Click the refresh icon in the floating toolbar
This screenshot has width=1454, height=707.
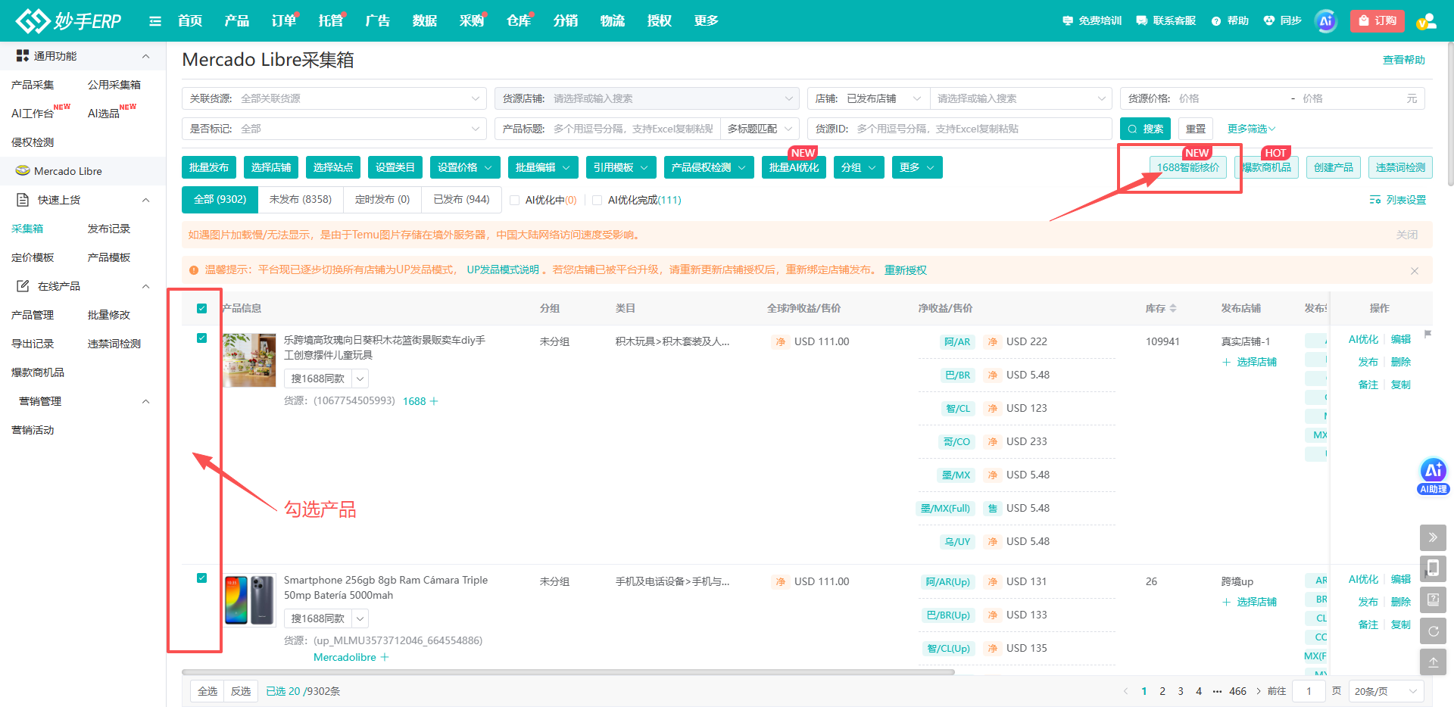1433,631
